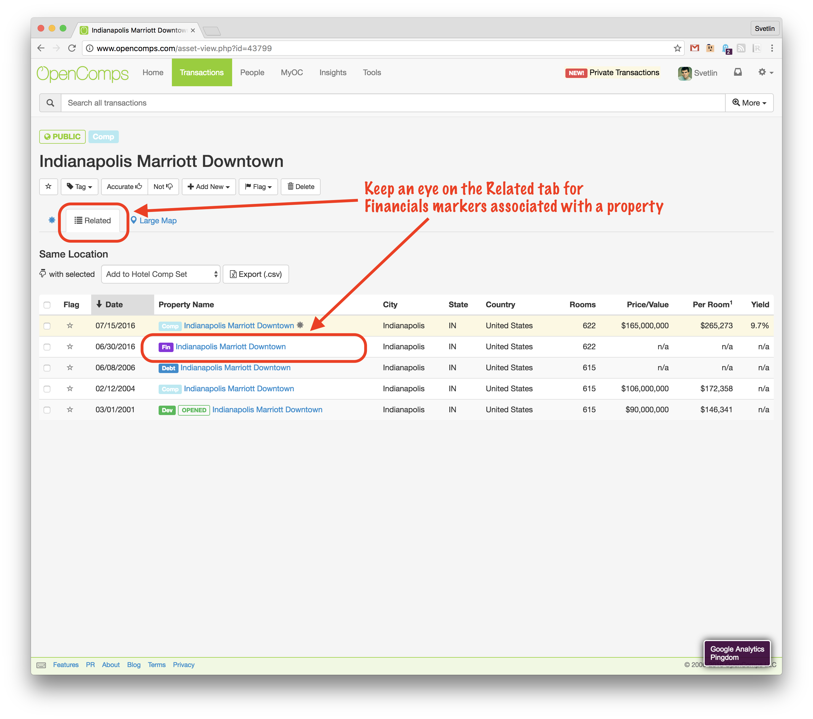This screenshot has width=813, height=719.
Task: Open Private Transactions link
Action: (x=624, y=72)
